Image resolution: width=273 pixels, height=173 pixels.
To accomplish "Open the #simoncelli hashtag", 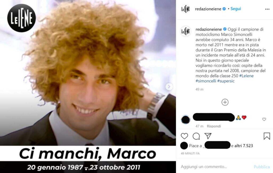I will click(206, 81).
